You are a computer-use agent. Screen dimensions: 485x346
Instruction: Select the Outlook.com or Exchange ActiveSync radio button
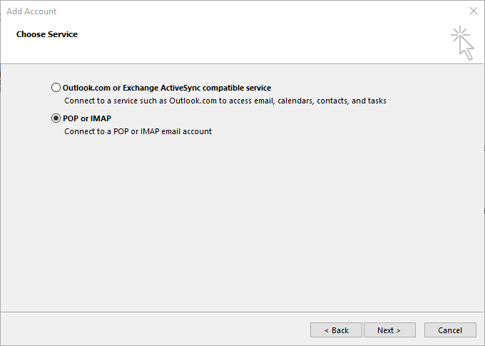click(x=56, y=88)
